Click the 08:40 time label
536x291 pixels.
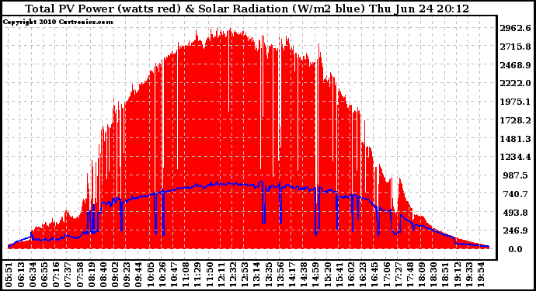[x=103, y=275]
